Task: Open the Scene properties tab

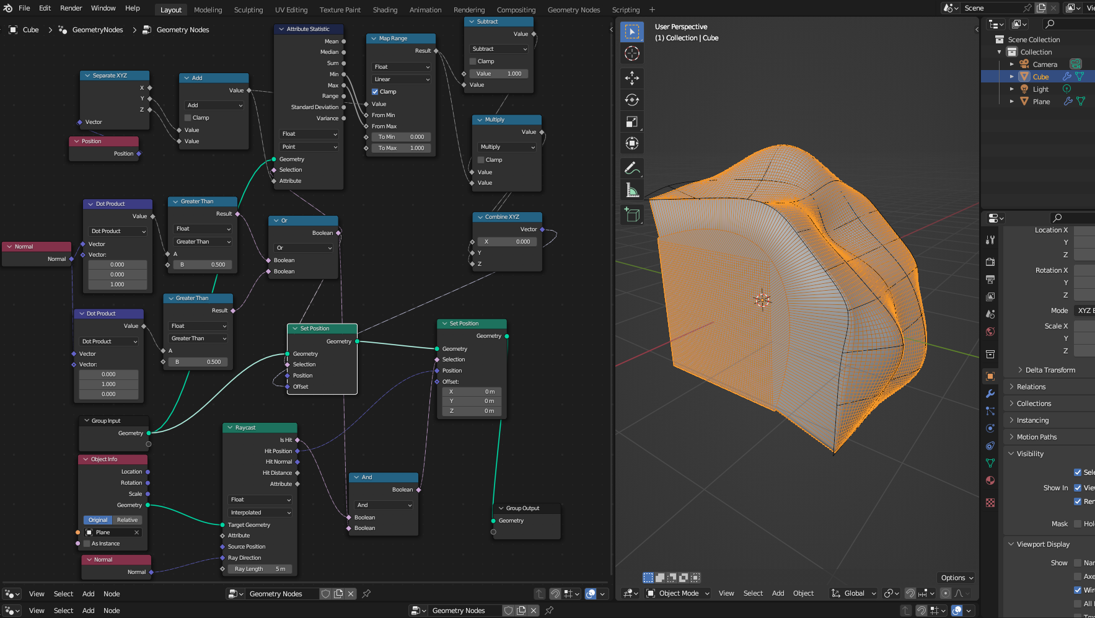Action: [990, 314]
